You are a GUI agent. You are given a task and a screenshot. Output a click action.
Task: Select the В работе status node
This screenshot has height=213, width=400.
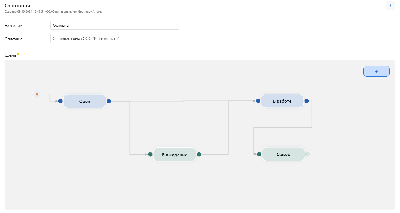[x=282, y=101]
